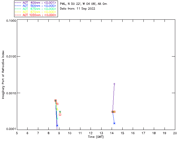Select the green diamond marker before time 9
This screenshot has width=180, height=144.
click(57, 119)
